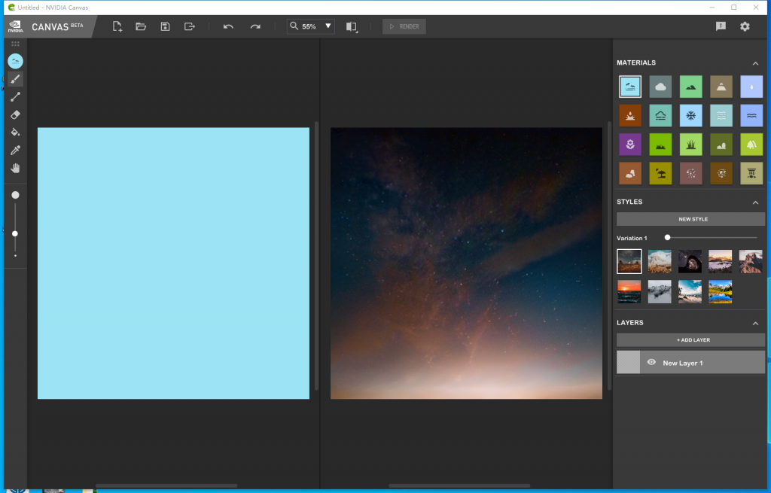Select the Paint Bucket fill tool
The width and height of the screenshot is (771, 493).
coord(15,132)
